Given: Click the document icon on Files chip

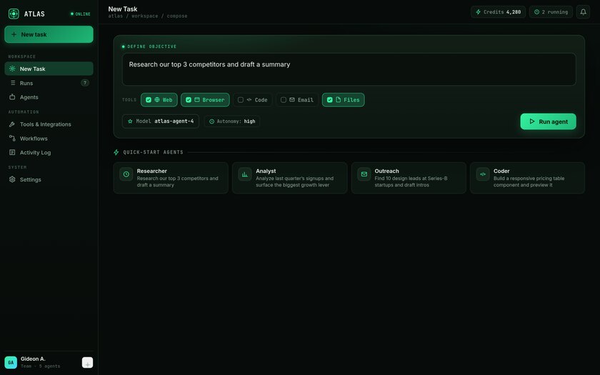Looking at the screenshot, I should click(x=339, y=99).
